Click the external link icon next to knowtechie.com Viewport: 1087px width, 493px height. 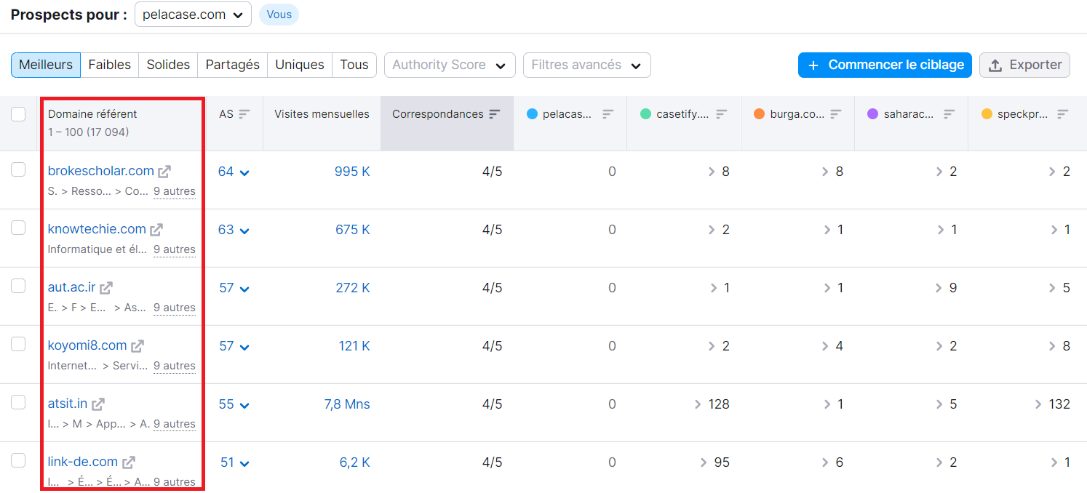click(x=156, y=228)
